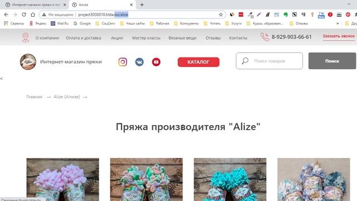Click the not secure warning icon
Screen dimensions: 357x201
[x=44, y=15]
